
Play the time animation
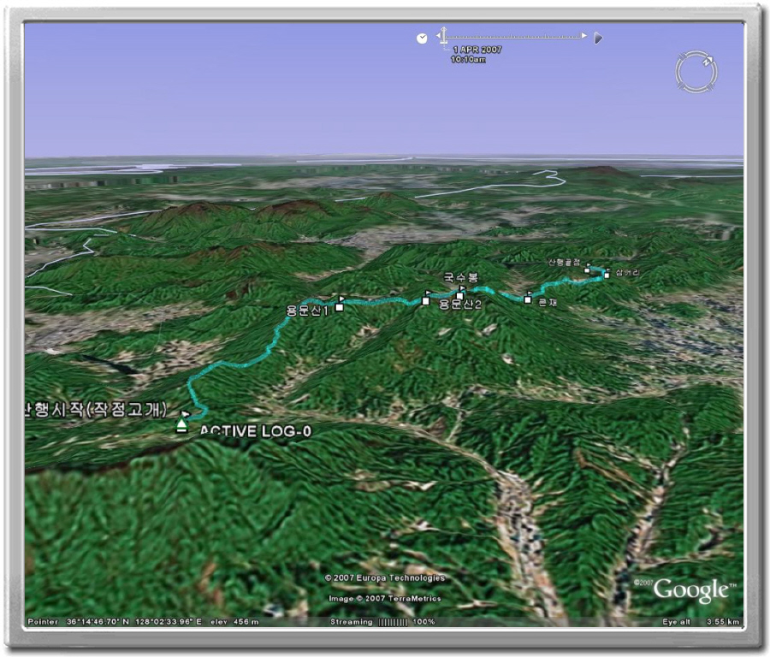598,38
